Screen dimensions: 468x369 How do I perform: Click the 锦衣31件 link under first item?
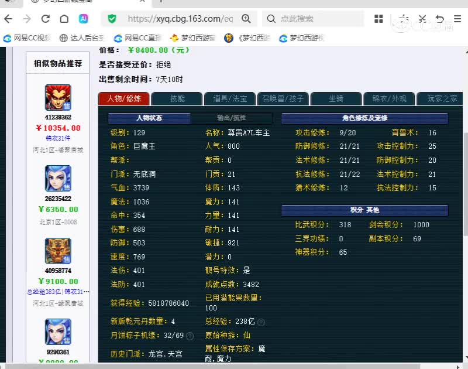tap(58, 138)
